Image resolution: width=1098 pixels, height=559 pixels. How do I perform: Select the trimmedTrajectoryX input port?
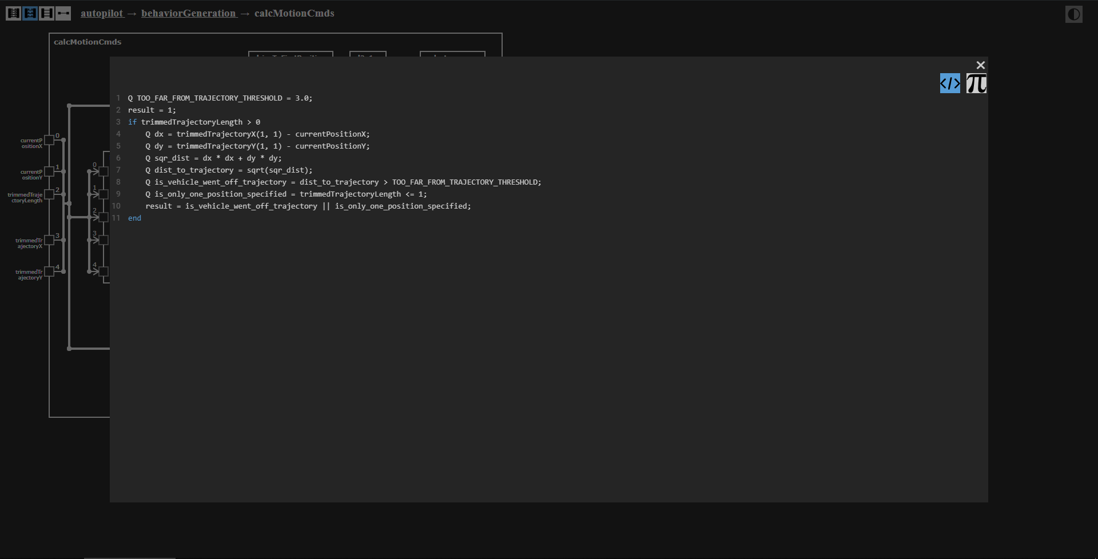(49, 240)
